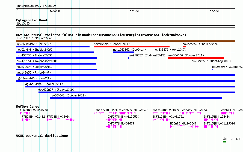The image size is (243, 152).
Task: Click the 57000k ruler tick label
Action: (55, 11)
